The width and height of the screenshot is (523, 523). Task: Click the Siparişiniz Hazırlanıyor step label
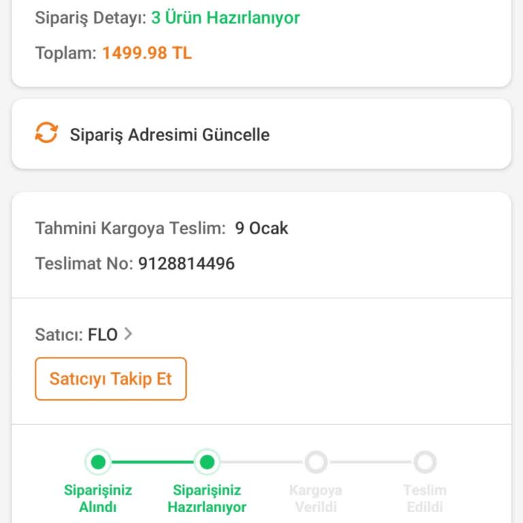tap(207, 498)
